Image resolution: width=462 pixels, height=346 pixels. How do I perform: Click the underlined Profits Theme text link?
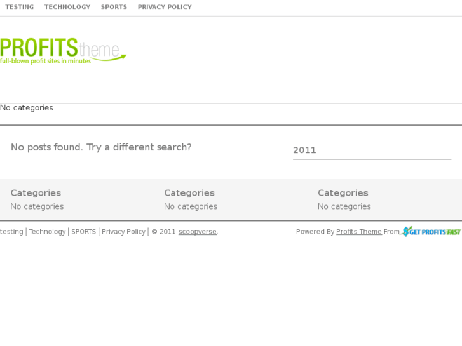(x=359, y=232)
